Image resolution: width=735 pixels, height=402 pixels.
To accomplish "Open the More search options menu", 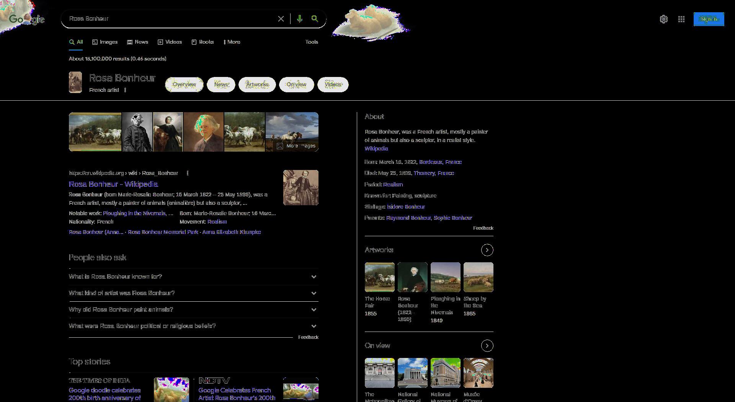I will pyautogui.click(x=232, y=42).
